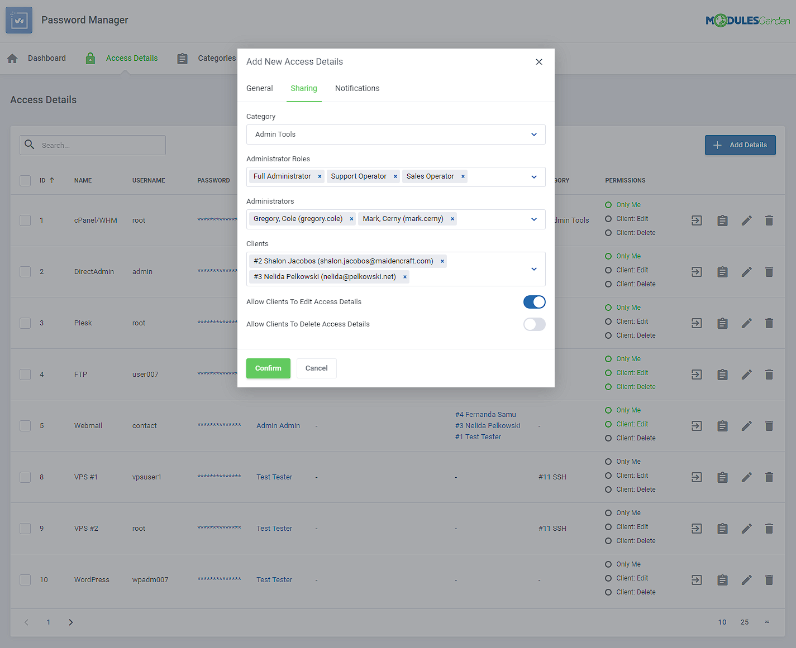This screenshot has width=796, height=648.
Task: Copy the DirectAdmin access details to clipboard
Action: [722, 272]
